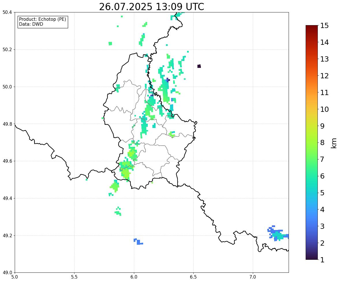Click the latitude axis label 50.4

pyautogui.click(x=7, y=12)
